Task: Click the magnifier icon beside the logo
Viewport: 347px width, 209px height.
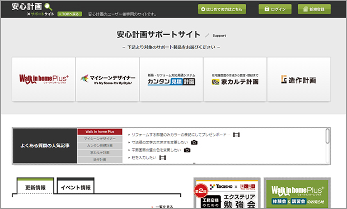Action: click(x=48, y=7)
